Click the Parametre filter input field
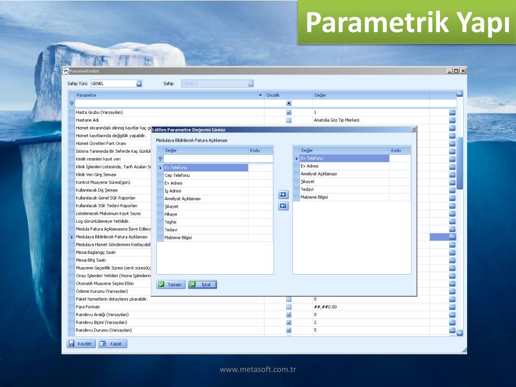Viewport: 516px width, 387px height. coord(169,104)
